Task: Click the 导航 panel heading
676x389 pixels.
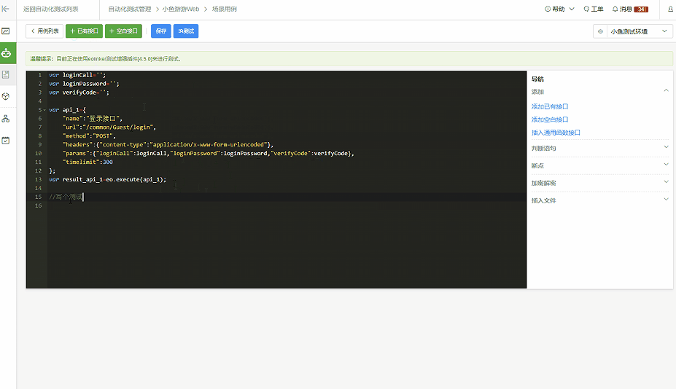Action: 537,79
